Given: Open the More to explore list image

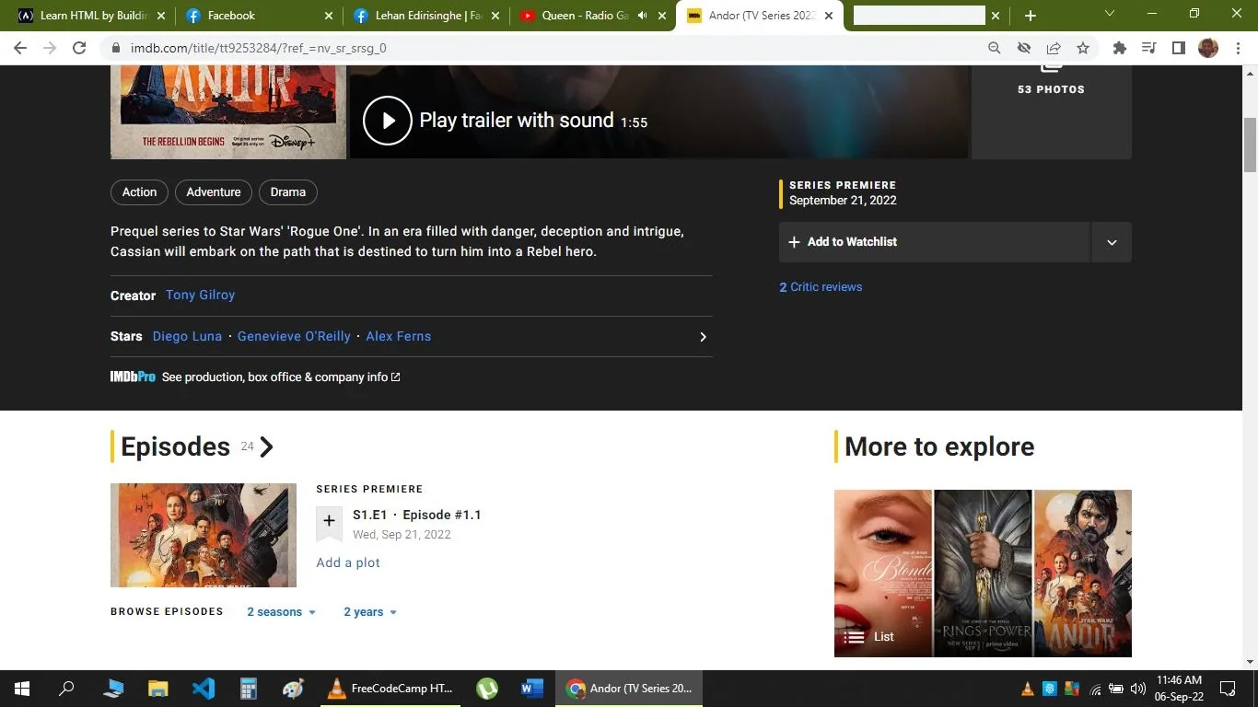Looking at the screenshot, I should [x=983, y=574].
